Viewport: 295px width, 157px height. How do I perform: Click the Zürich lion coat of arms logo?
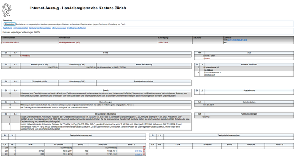(7, 10)
